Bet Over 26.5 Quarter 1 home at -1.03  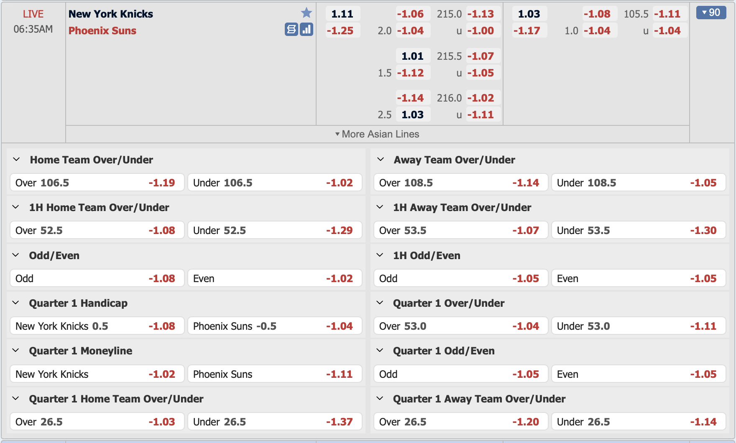97,422
